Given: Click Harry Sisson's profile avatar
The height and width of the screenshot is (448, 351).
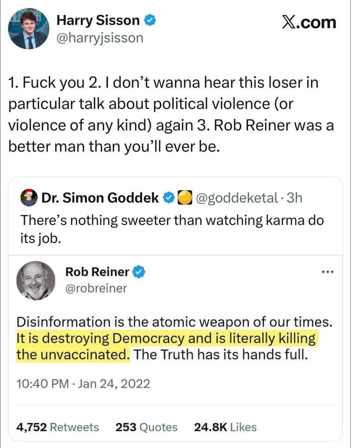Looking at the screenshot, I should pyautogui.click(x=29, y=29).
